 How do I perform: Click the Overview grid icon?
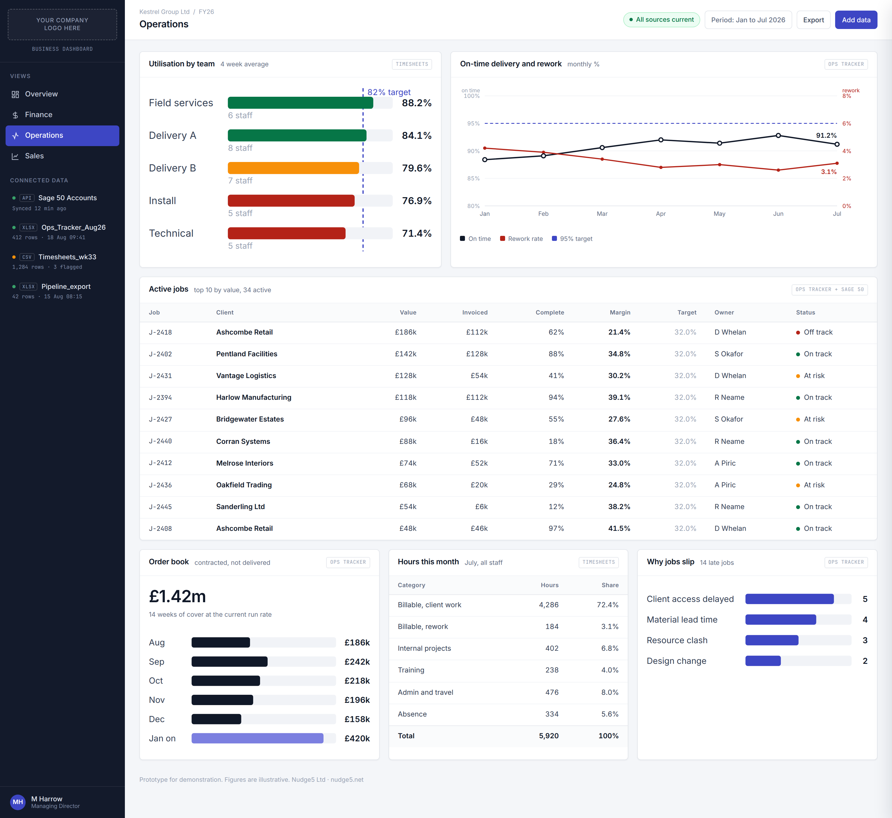click(x=15, y=94)
